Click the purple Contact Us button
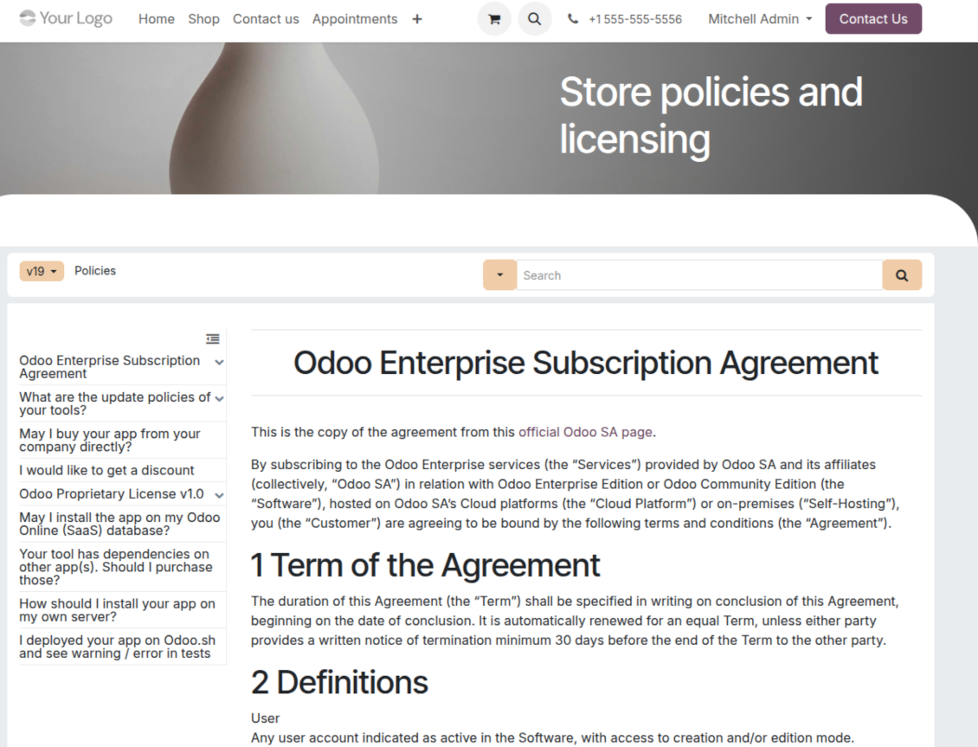 (873, 19)
